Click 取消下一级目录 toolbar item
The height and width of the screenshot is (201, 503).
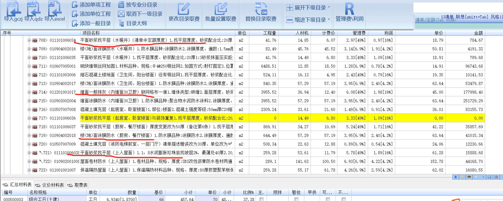tap(140, 14)
